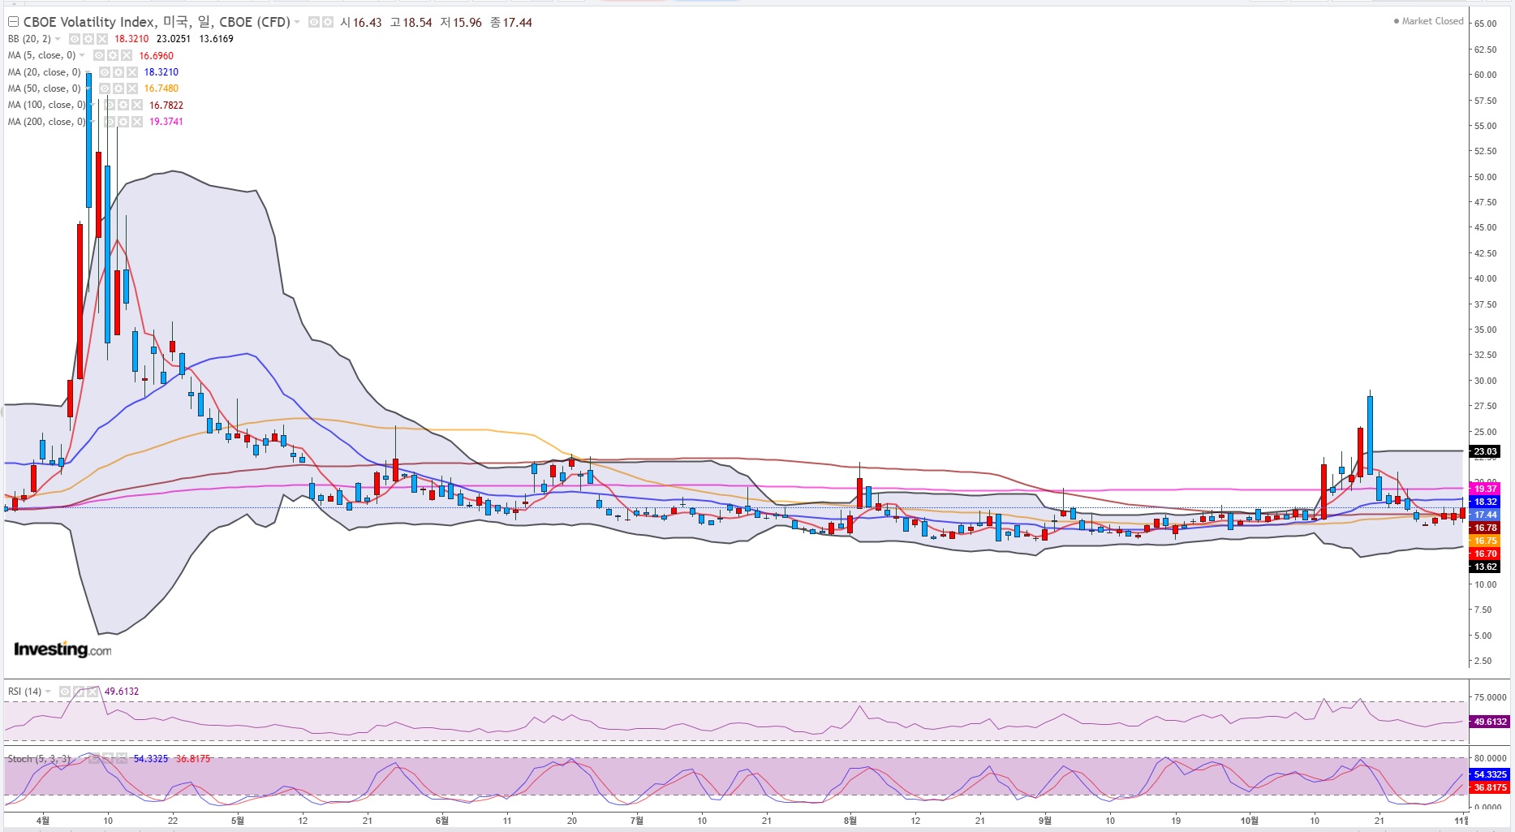Screen dimensions: 1515x832
Task: Select the MA (200, close, 0) label
Action: [x=47, y=122]
